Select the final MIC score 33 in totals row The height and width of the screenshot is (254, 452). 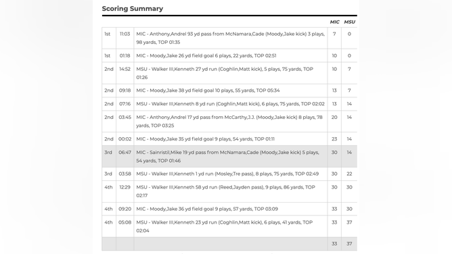coord(334,244)
